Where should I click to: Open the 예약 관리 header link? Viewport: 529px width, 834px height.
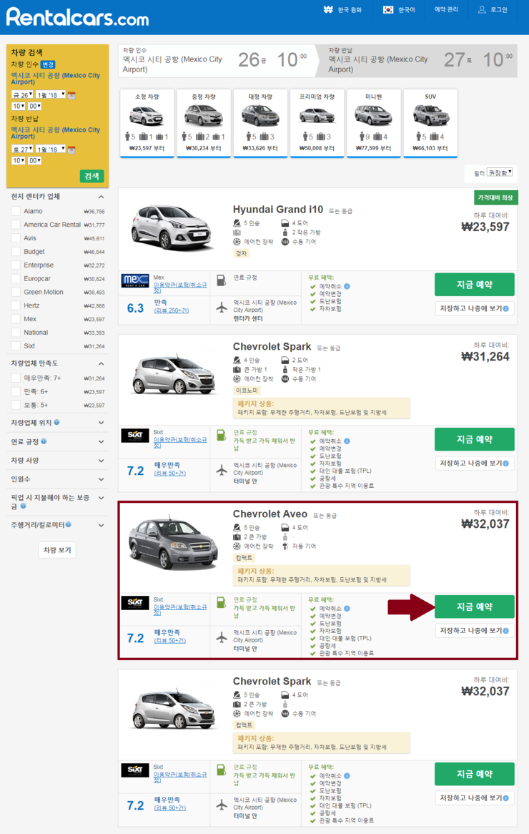pos(445,9)
